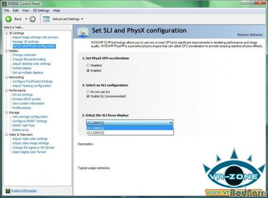Select Set SLI and PhysX configuration task
The height and width of the screenshot is (198, 268).
point(34,46)
